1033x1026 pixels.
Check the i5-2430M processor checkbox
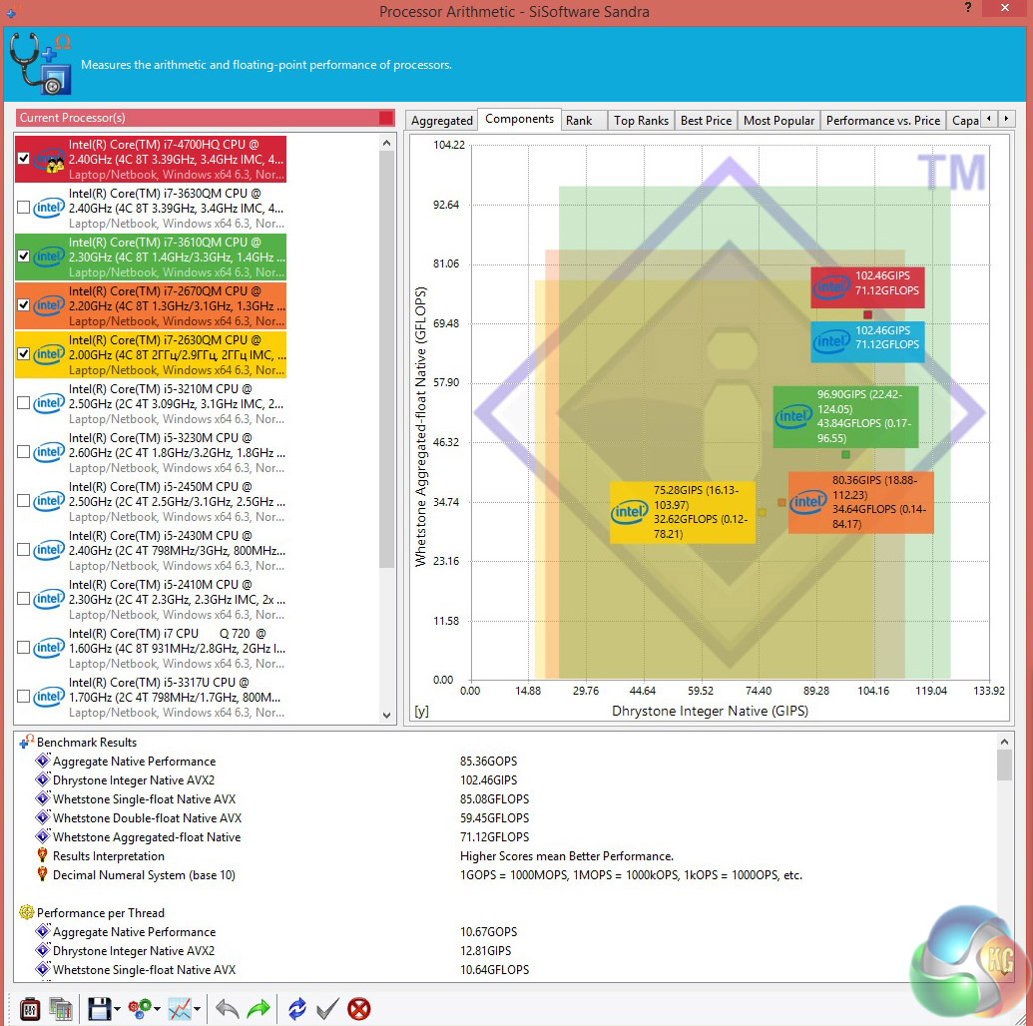(x=23, y=550)
